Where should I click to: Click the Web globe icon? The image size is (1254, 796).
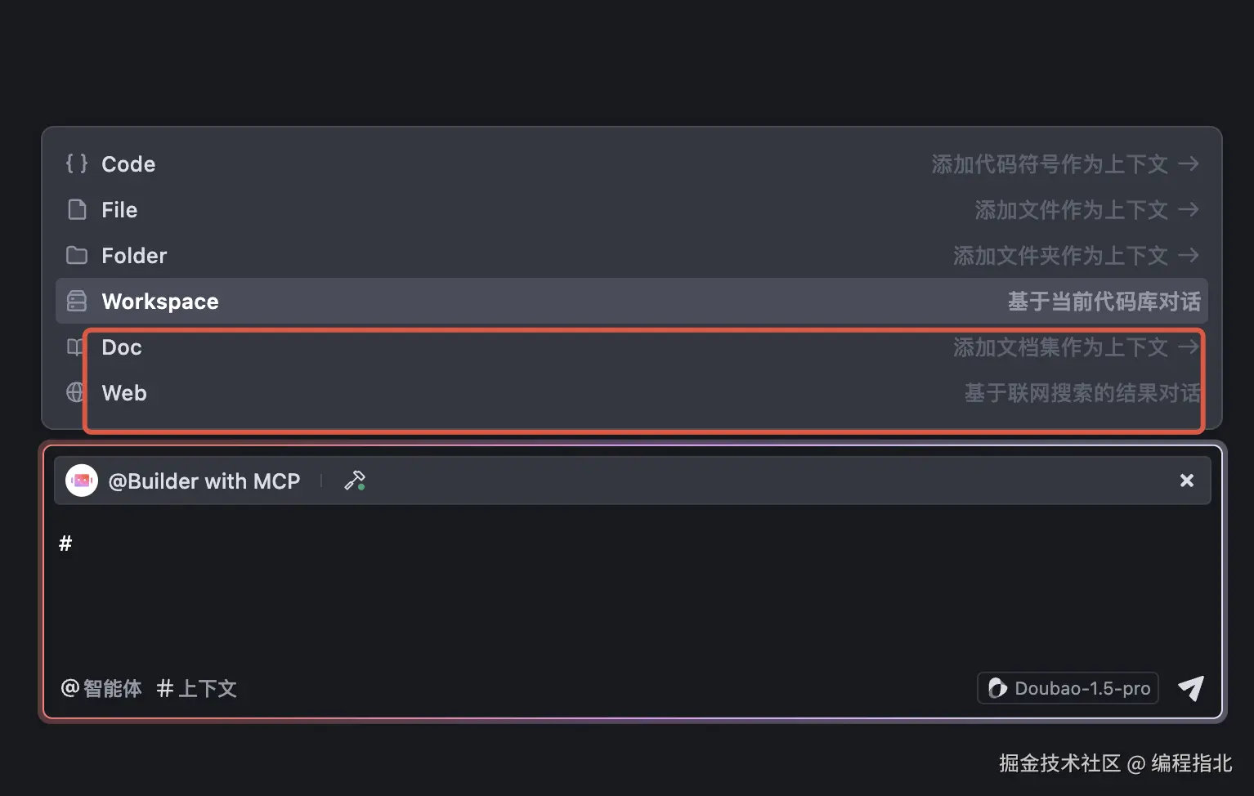coord(75,393)
